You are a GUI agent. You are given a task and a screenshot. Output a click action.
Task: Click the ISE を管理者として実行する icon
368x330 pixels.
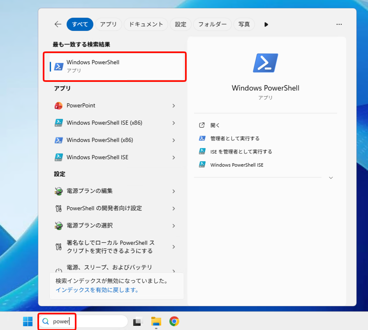tap(202, 151)
